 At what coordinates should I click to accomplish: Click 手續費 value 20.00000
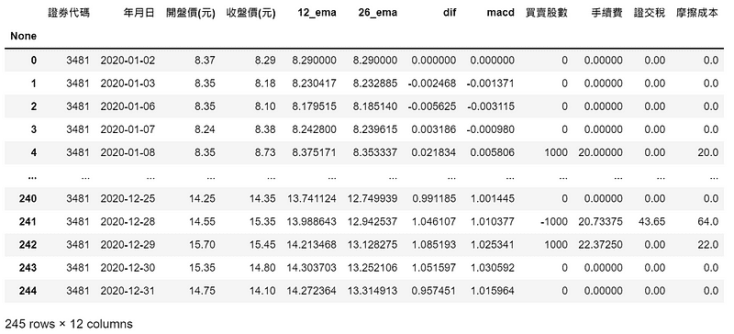(601, 152)
